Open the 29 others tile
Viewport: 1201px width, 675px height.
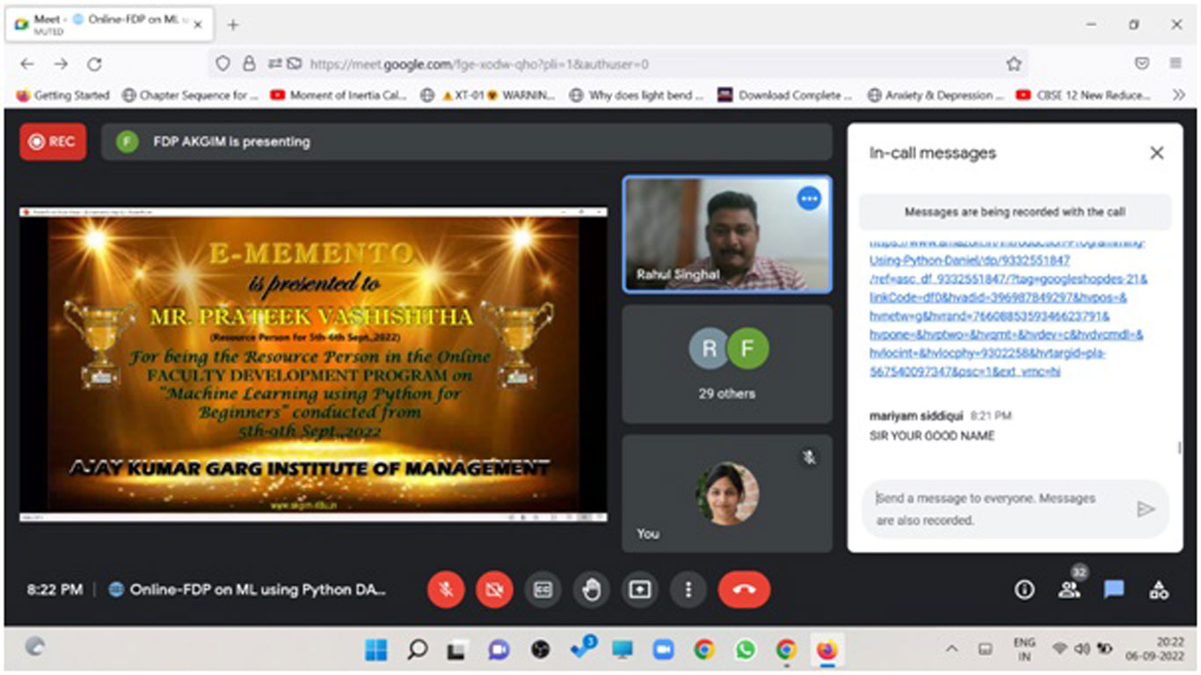(726, 364)
